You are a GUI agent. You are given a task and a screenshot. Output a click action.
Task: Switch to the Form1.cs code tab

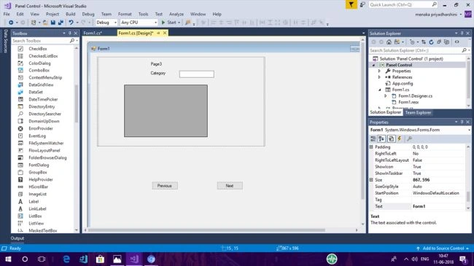[93, 33]
